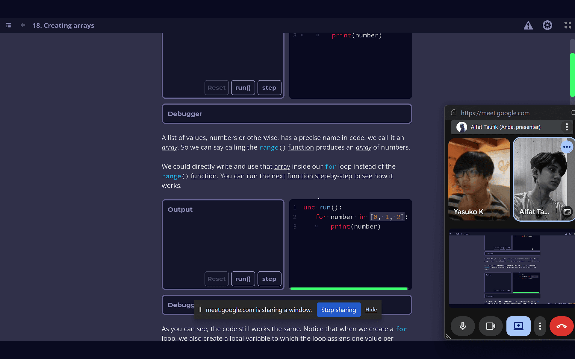Image resolution: width=575 pixels, height=359 pixels.
Task: Open the lesson list menu icon
Action: coord(8,25)
